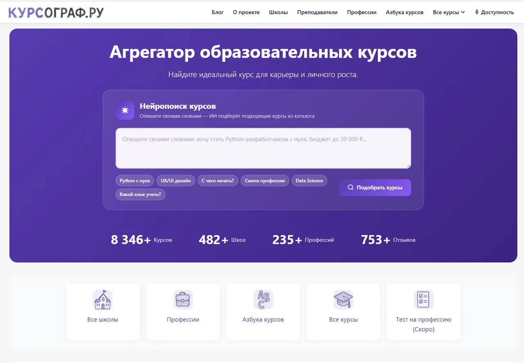The image size is (524, 363).
Task: Click the subtitle Найдите идеальный курс text
Action: 263,75
